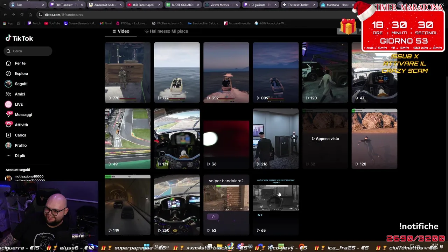The height and width of the screenshot is (252, 448).
Task: Open office video with 216 views
Action: coord(275,139)
